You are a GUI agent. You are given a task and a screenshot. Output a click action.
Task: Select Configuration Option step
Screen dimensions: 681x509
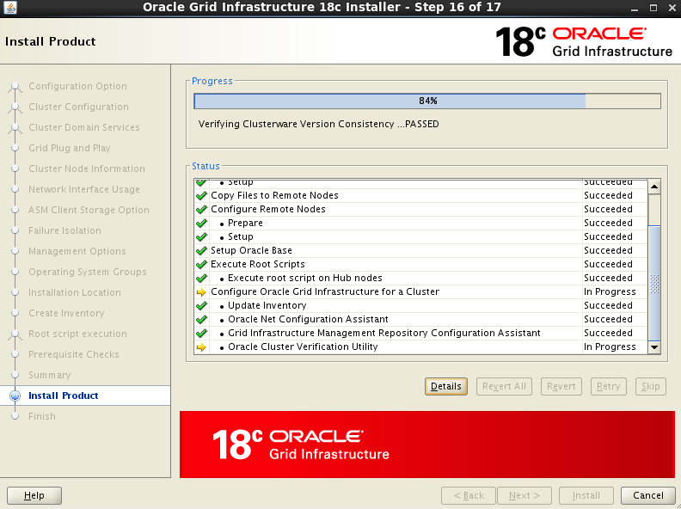(x=77, y=86)
